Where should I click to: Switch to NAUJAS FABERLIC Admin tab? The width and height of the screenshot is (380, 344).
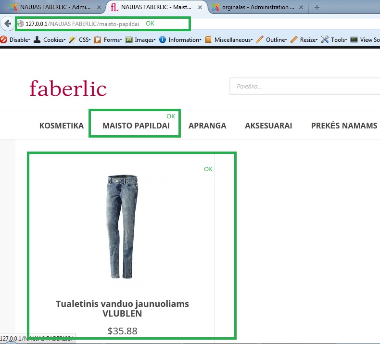click(55, 7)
